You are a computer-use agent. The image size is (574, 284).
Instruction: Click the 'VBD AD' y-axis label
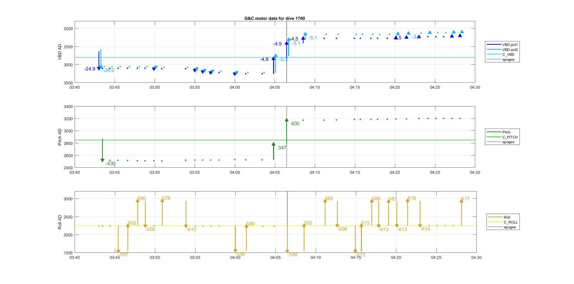pyautogui.click(x=60, y=52)
